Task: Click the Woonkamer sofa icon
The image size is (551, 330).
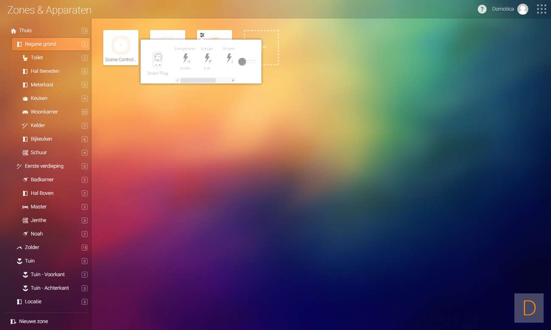Action: point(25,112)
